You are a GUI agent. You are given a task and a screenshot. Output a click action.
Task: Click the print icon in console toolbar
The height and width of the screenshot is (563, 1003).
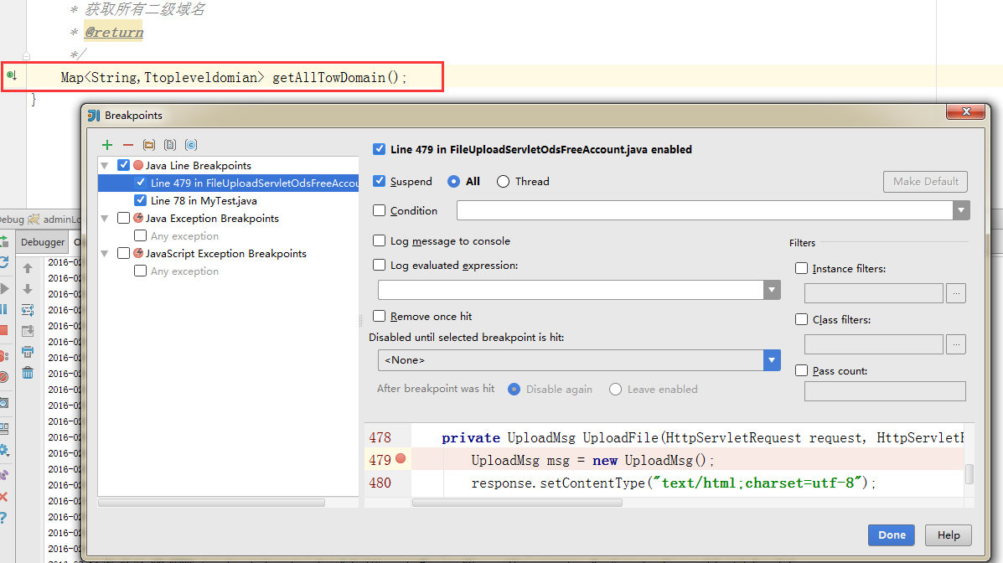click(x=28, y=352)
